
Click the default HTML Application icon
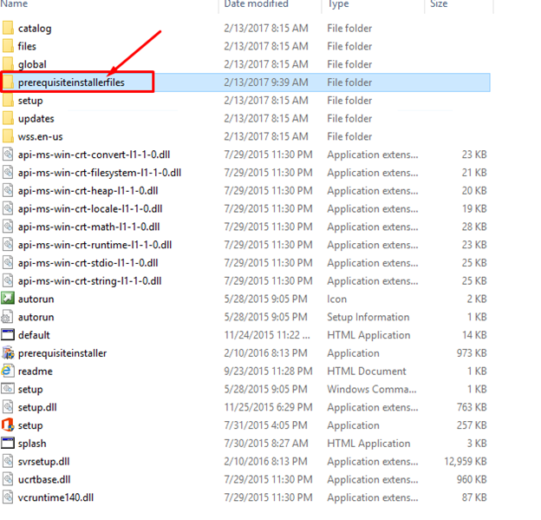(8, 335)
